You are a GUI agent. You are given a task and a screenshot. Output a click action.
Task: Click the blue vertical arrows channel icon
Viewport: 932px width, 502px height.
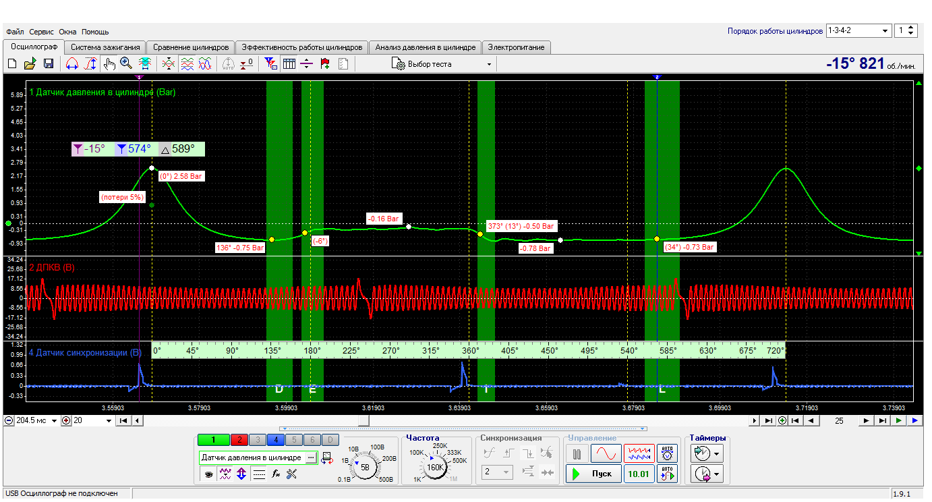coord(241,474)
